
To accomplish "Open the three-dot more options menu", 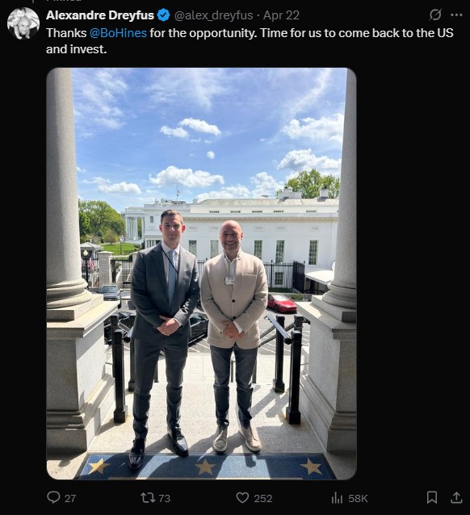I will [x=456, y=15].
